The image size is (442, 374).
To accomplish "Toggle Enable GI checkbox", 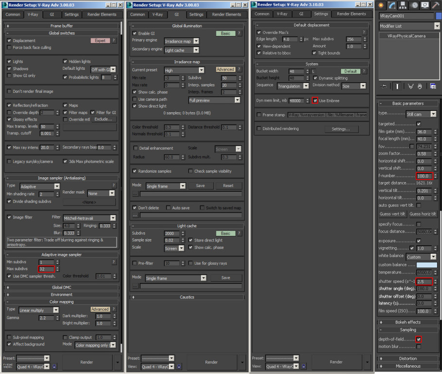I will (x=135, y=33).
